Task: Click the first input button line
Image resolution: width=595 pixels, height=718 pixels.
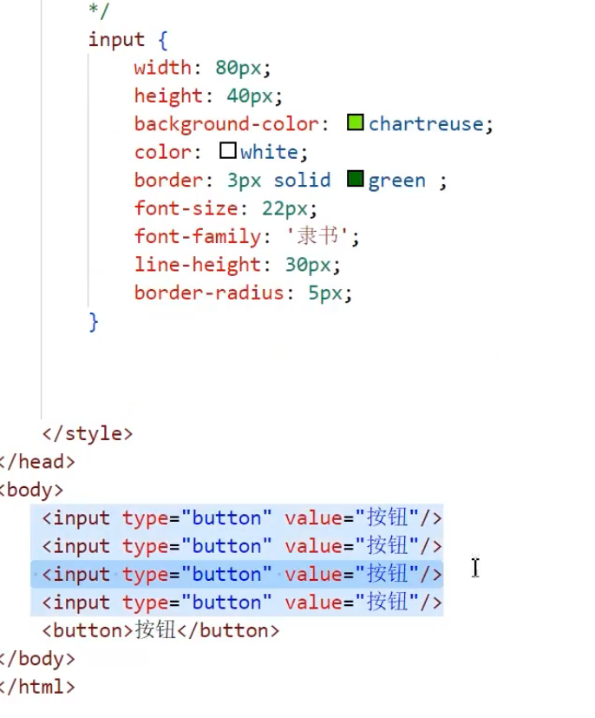Action: (242, 518)
